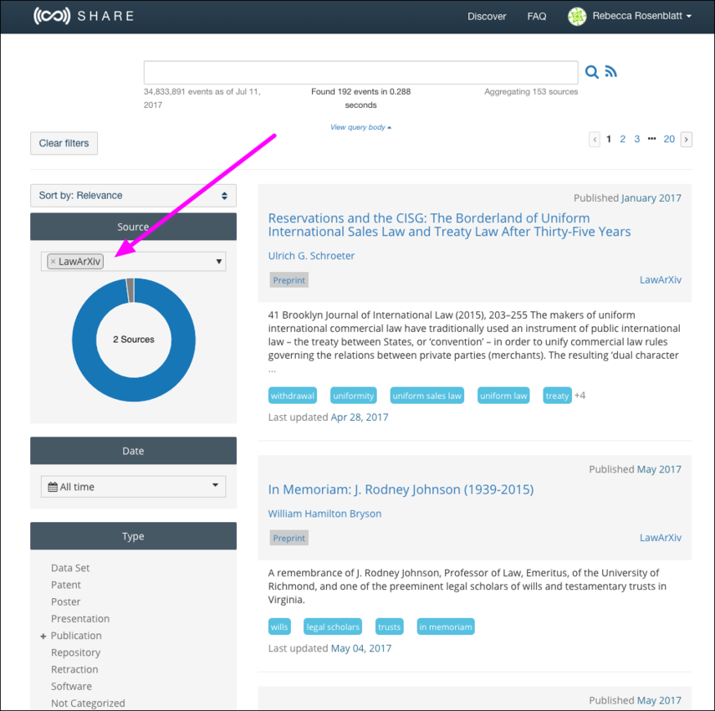Image resolution: width=715 pixels, height=711 pixels.
Task: Click the Type panel header
Action: [133, 536]
